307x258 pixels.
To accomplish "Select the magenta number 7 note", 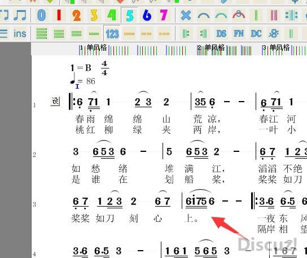I will [164, 15].
